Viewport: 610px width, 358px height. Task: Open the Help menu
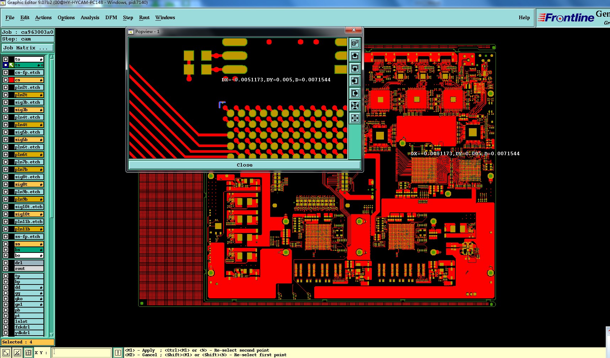pyautogui.click(x=524, y=17)
